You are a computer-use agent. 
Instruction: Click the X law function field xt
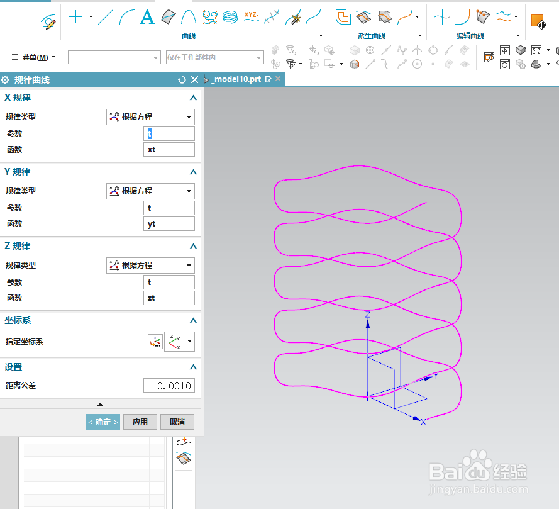pos(169,150)
